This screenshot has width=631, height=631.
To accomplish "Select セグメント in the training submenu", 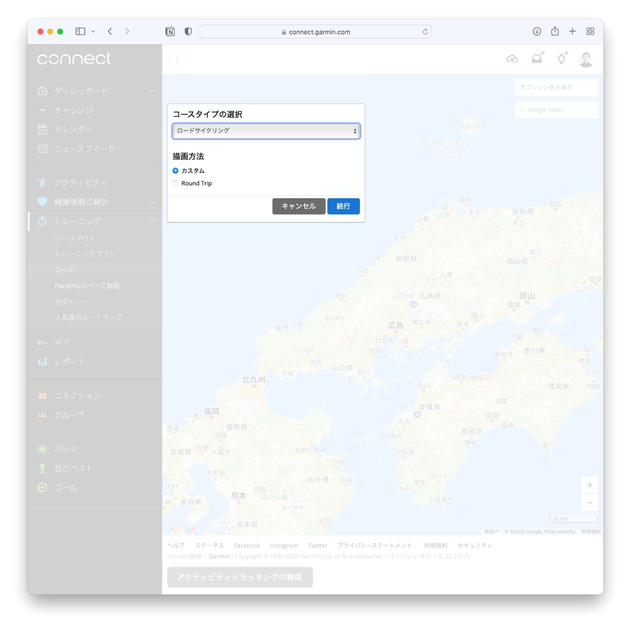I will pos(71,301).
